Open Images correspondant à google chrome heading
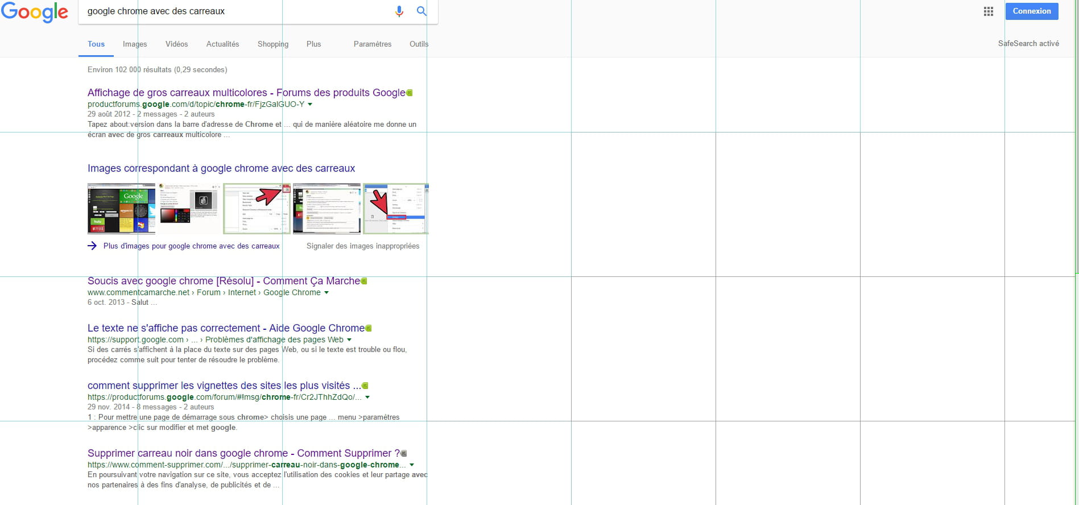 click(x=221, y=168)
